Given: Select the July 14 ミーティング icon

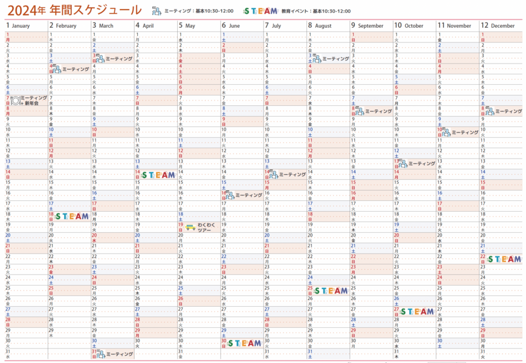Looking at the screenshot, I should 273,174.
